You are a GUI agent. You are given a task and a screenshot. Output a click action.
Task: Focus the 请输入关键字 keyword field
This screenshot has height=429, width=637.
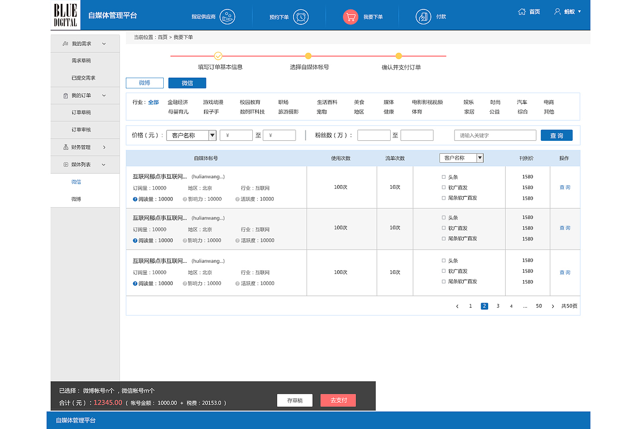click(495, 135)
